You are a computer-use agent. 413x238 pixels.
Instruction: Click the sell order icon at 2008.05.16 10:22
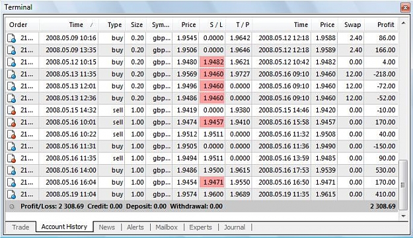pyautogui.click(x=11, y=134)
